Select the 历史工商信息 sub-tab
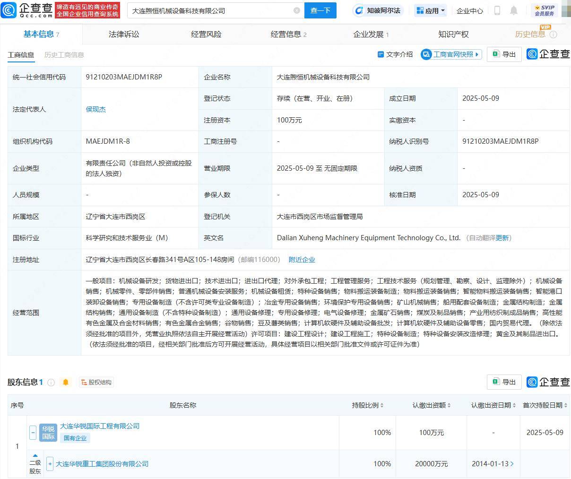This screenshot has width=571, height=479. [x=64, y=55]
